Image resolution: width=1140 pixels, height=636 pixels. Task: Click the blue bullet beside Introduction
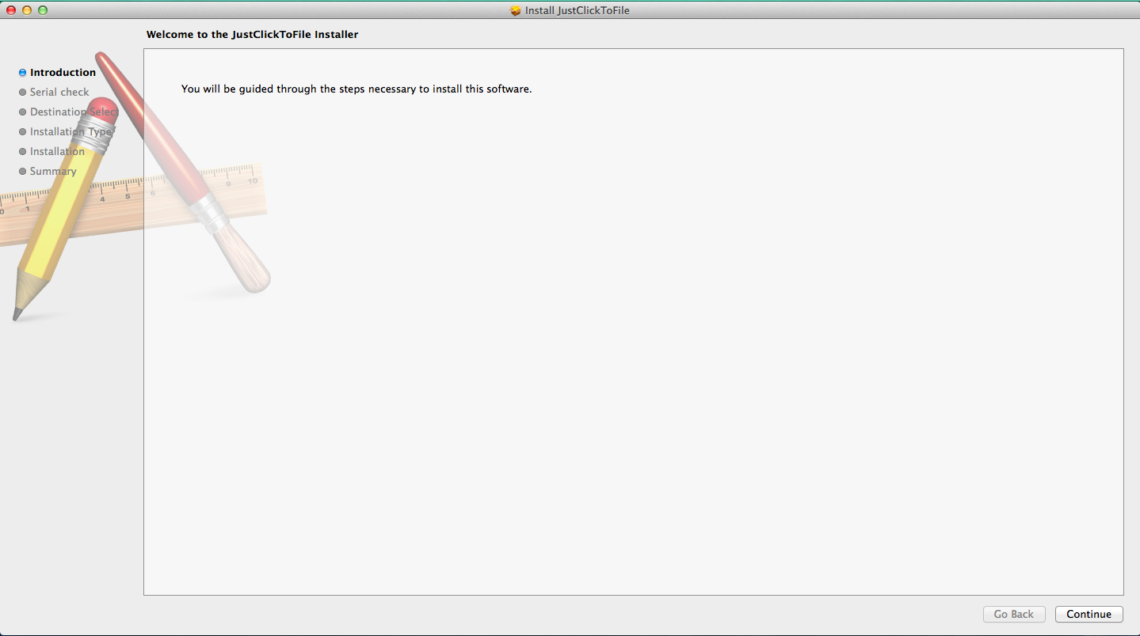click(x=23, y=73)
